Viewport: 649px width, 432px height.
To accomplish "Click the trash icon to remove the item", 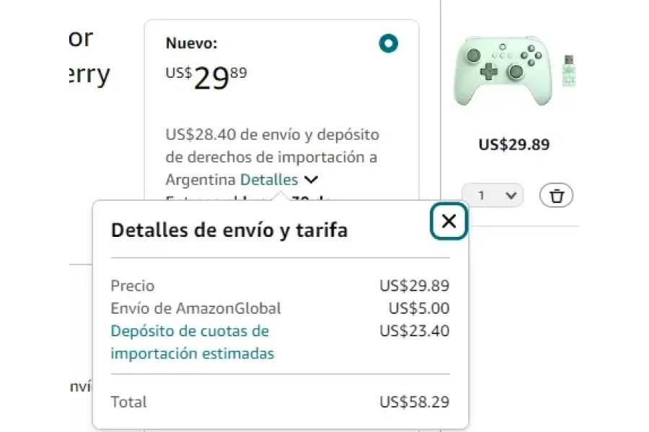I will pos(555,194).
